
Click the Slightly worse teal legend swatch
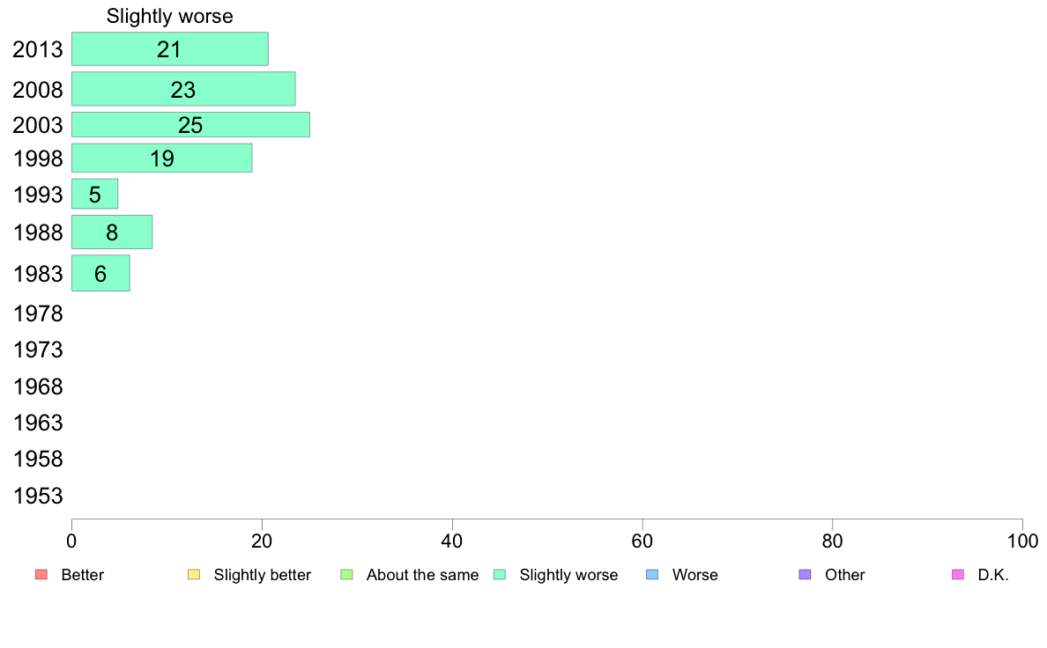click(x=500, y=575)
